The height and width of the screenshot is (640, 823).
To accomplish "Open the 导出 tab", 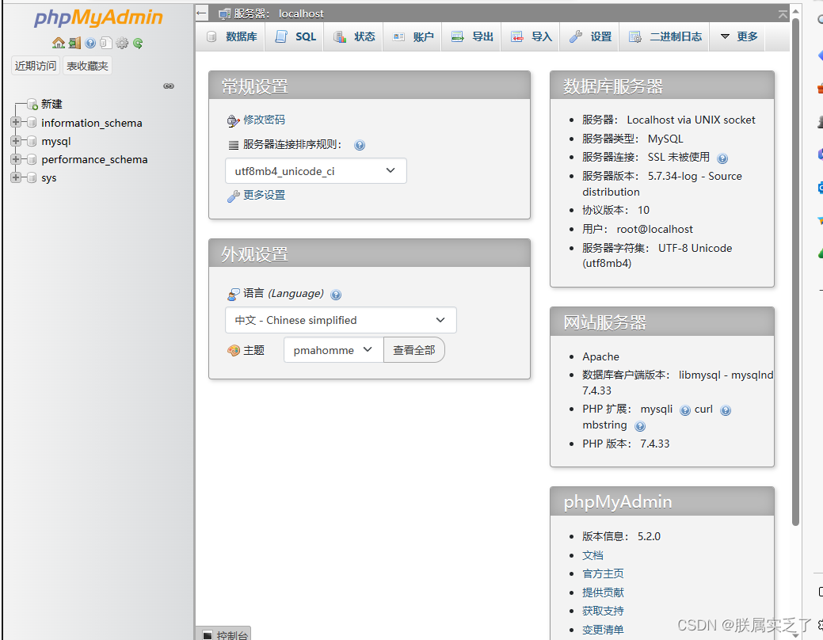I will 471,36.
